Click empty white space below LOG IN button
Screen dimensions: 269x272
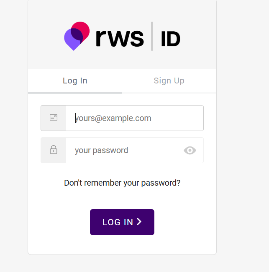coord(122,245)
